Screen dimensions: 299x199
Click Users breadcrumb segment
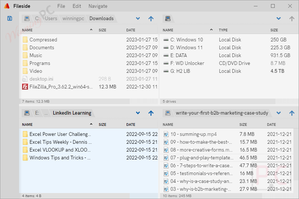[51, 18]
